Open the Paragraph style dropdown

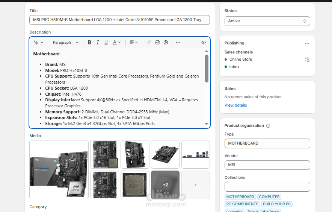tap(66, 43)
